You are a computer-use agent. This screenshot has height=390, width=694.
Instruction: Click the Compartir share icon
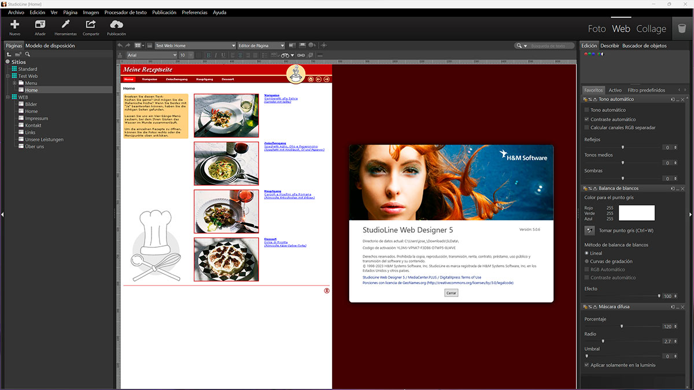point(91,24)
